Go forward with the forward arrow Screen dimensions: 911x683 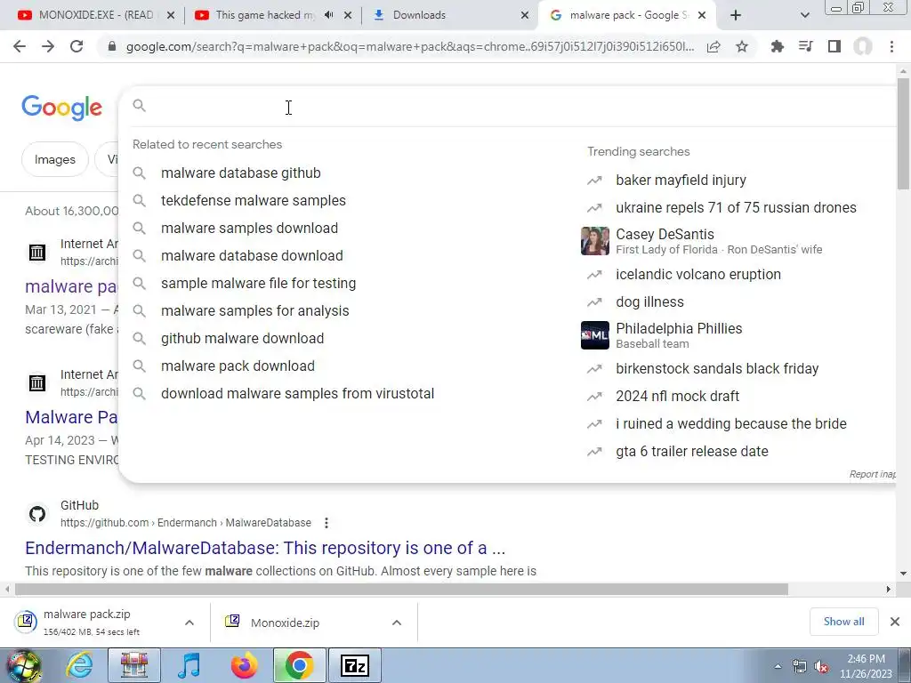48,46
